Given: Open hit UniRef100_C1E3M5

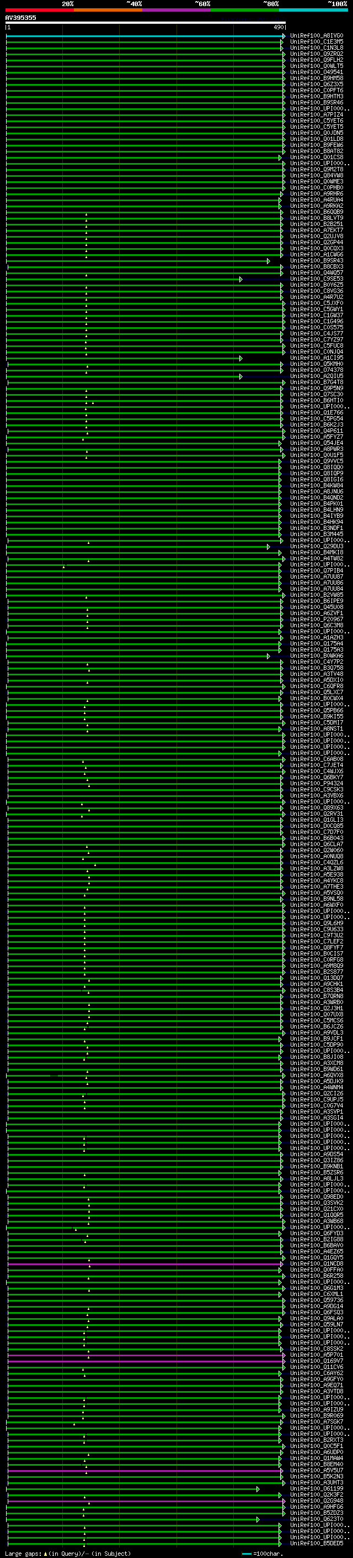Looking at the screenshot, I should [317, 42].
